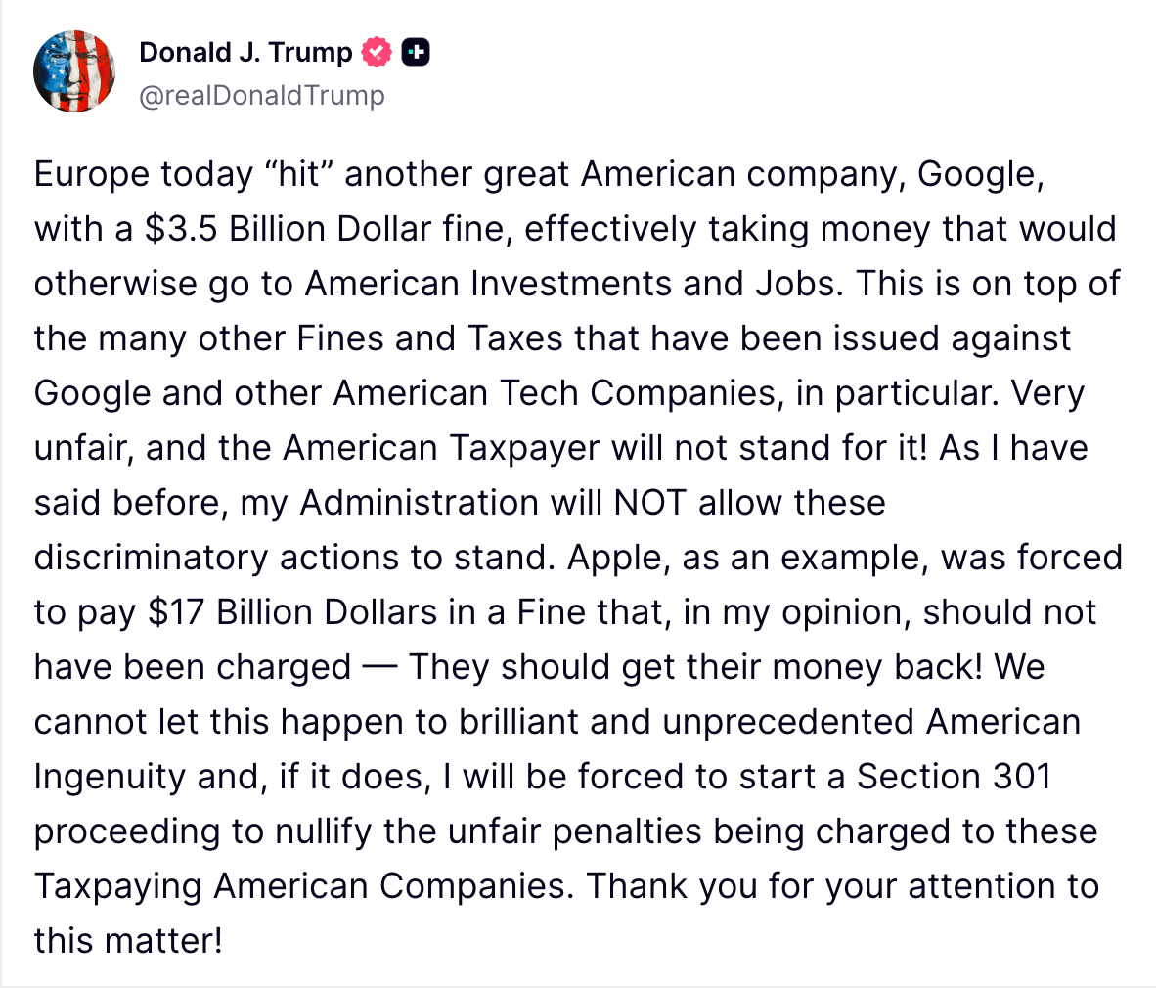
Task: Click the phrase Taxpaying American Companies
Action: pos(304,887)
